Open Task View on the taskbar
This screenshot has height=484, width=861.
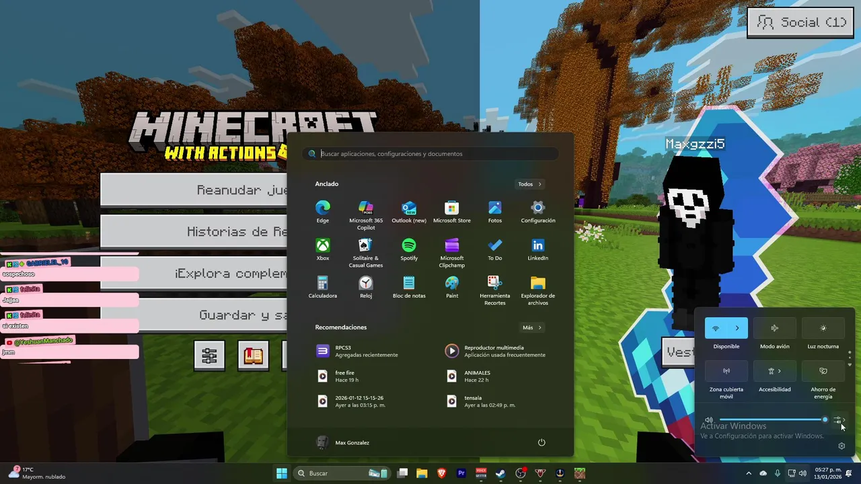pyautogui.click(x=402, y=473)
